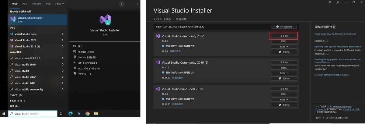Click the タスク バーにピン留めする pin icon

[75, 68]
